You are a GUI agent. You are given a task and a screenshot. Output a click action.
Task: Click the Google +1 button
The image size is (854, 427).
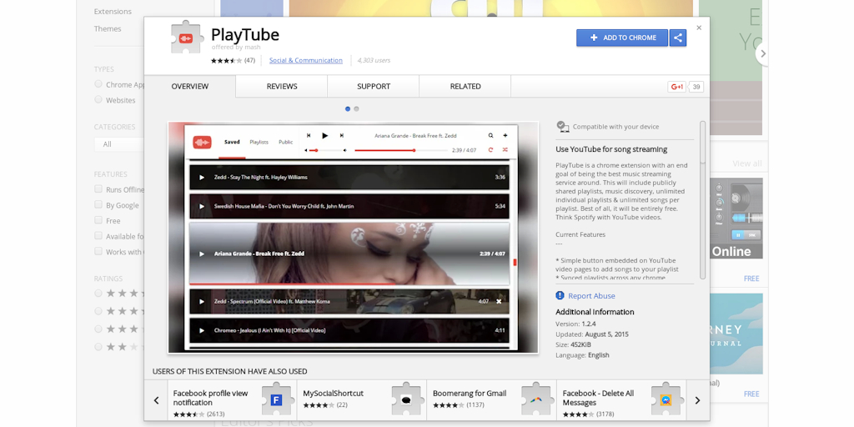(676, 87)
